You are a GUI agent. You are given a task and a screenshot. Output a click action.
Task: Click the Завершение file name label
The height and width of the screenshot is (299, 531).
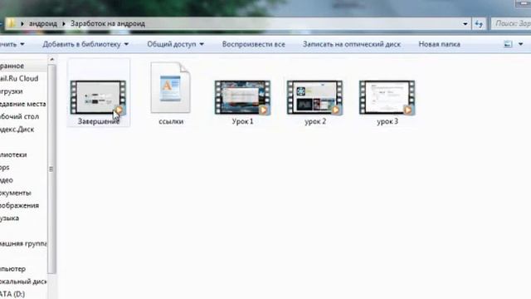(99, 121)
